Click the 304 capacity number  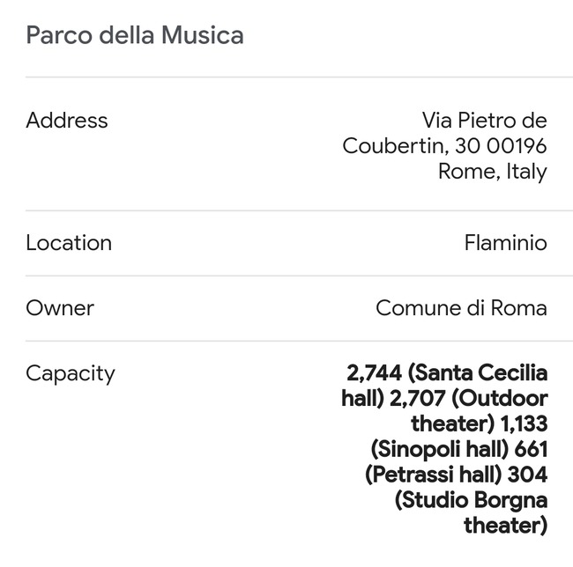[528, 475]
